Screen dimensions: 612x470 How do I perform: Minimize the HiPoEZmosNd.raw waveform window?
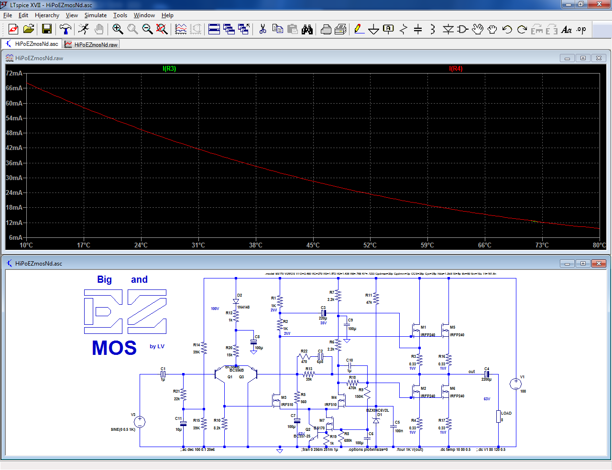(567, 58)
